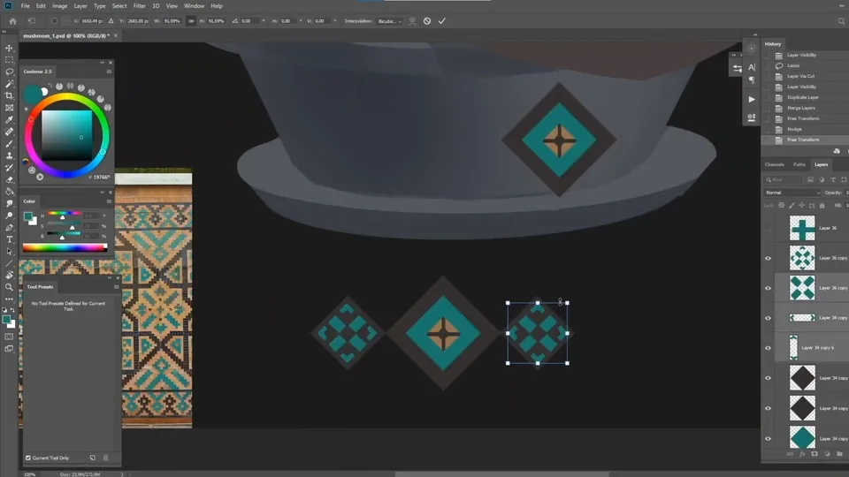Select the Path Selection tool
The height and width of the screenshot is (477, 849).
click(x=9, y=251)
